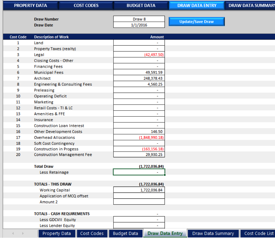275x238 pixels.
Task: Click the Overhead Allocations amount cell
Action: click(139, 137)
